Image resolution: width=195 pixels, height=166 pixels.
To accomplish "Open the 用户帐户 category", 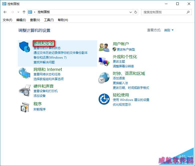I will 121,44.
